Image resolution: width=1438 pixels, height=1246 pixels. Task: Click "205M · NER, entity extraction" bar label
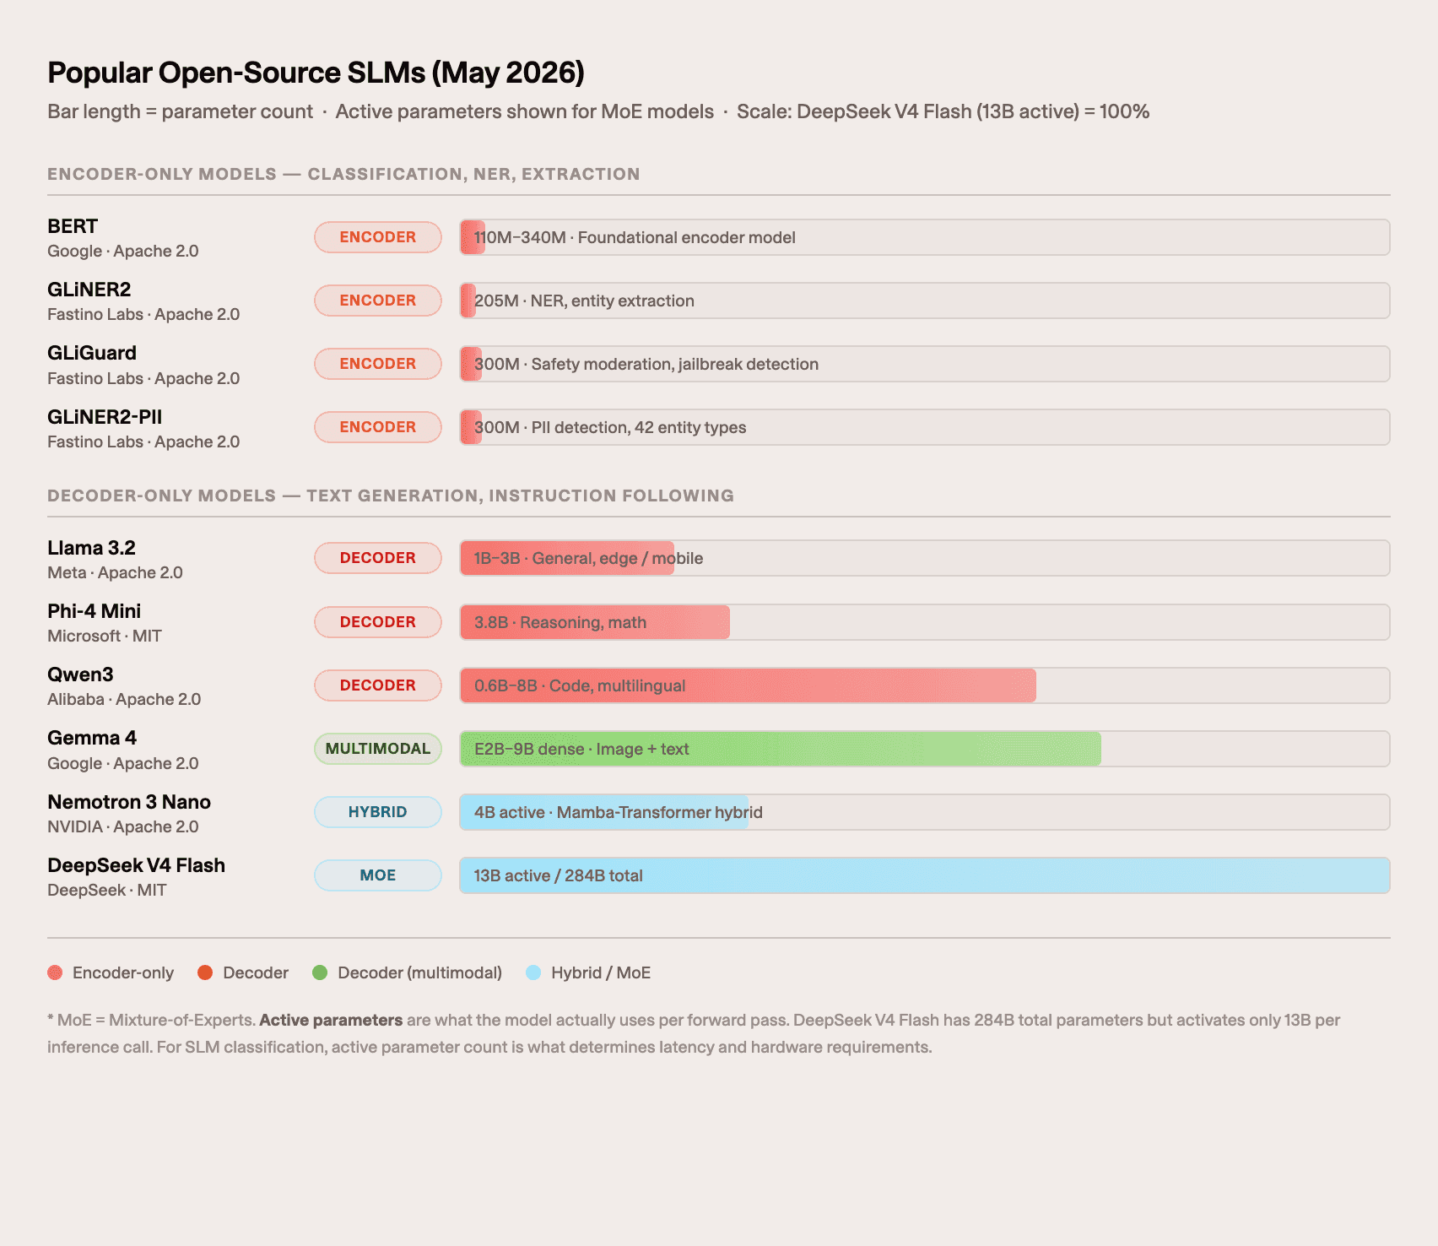584,301
